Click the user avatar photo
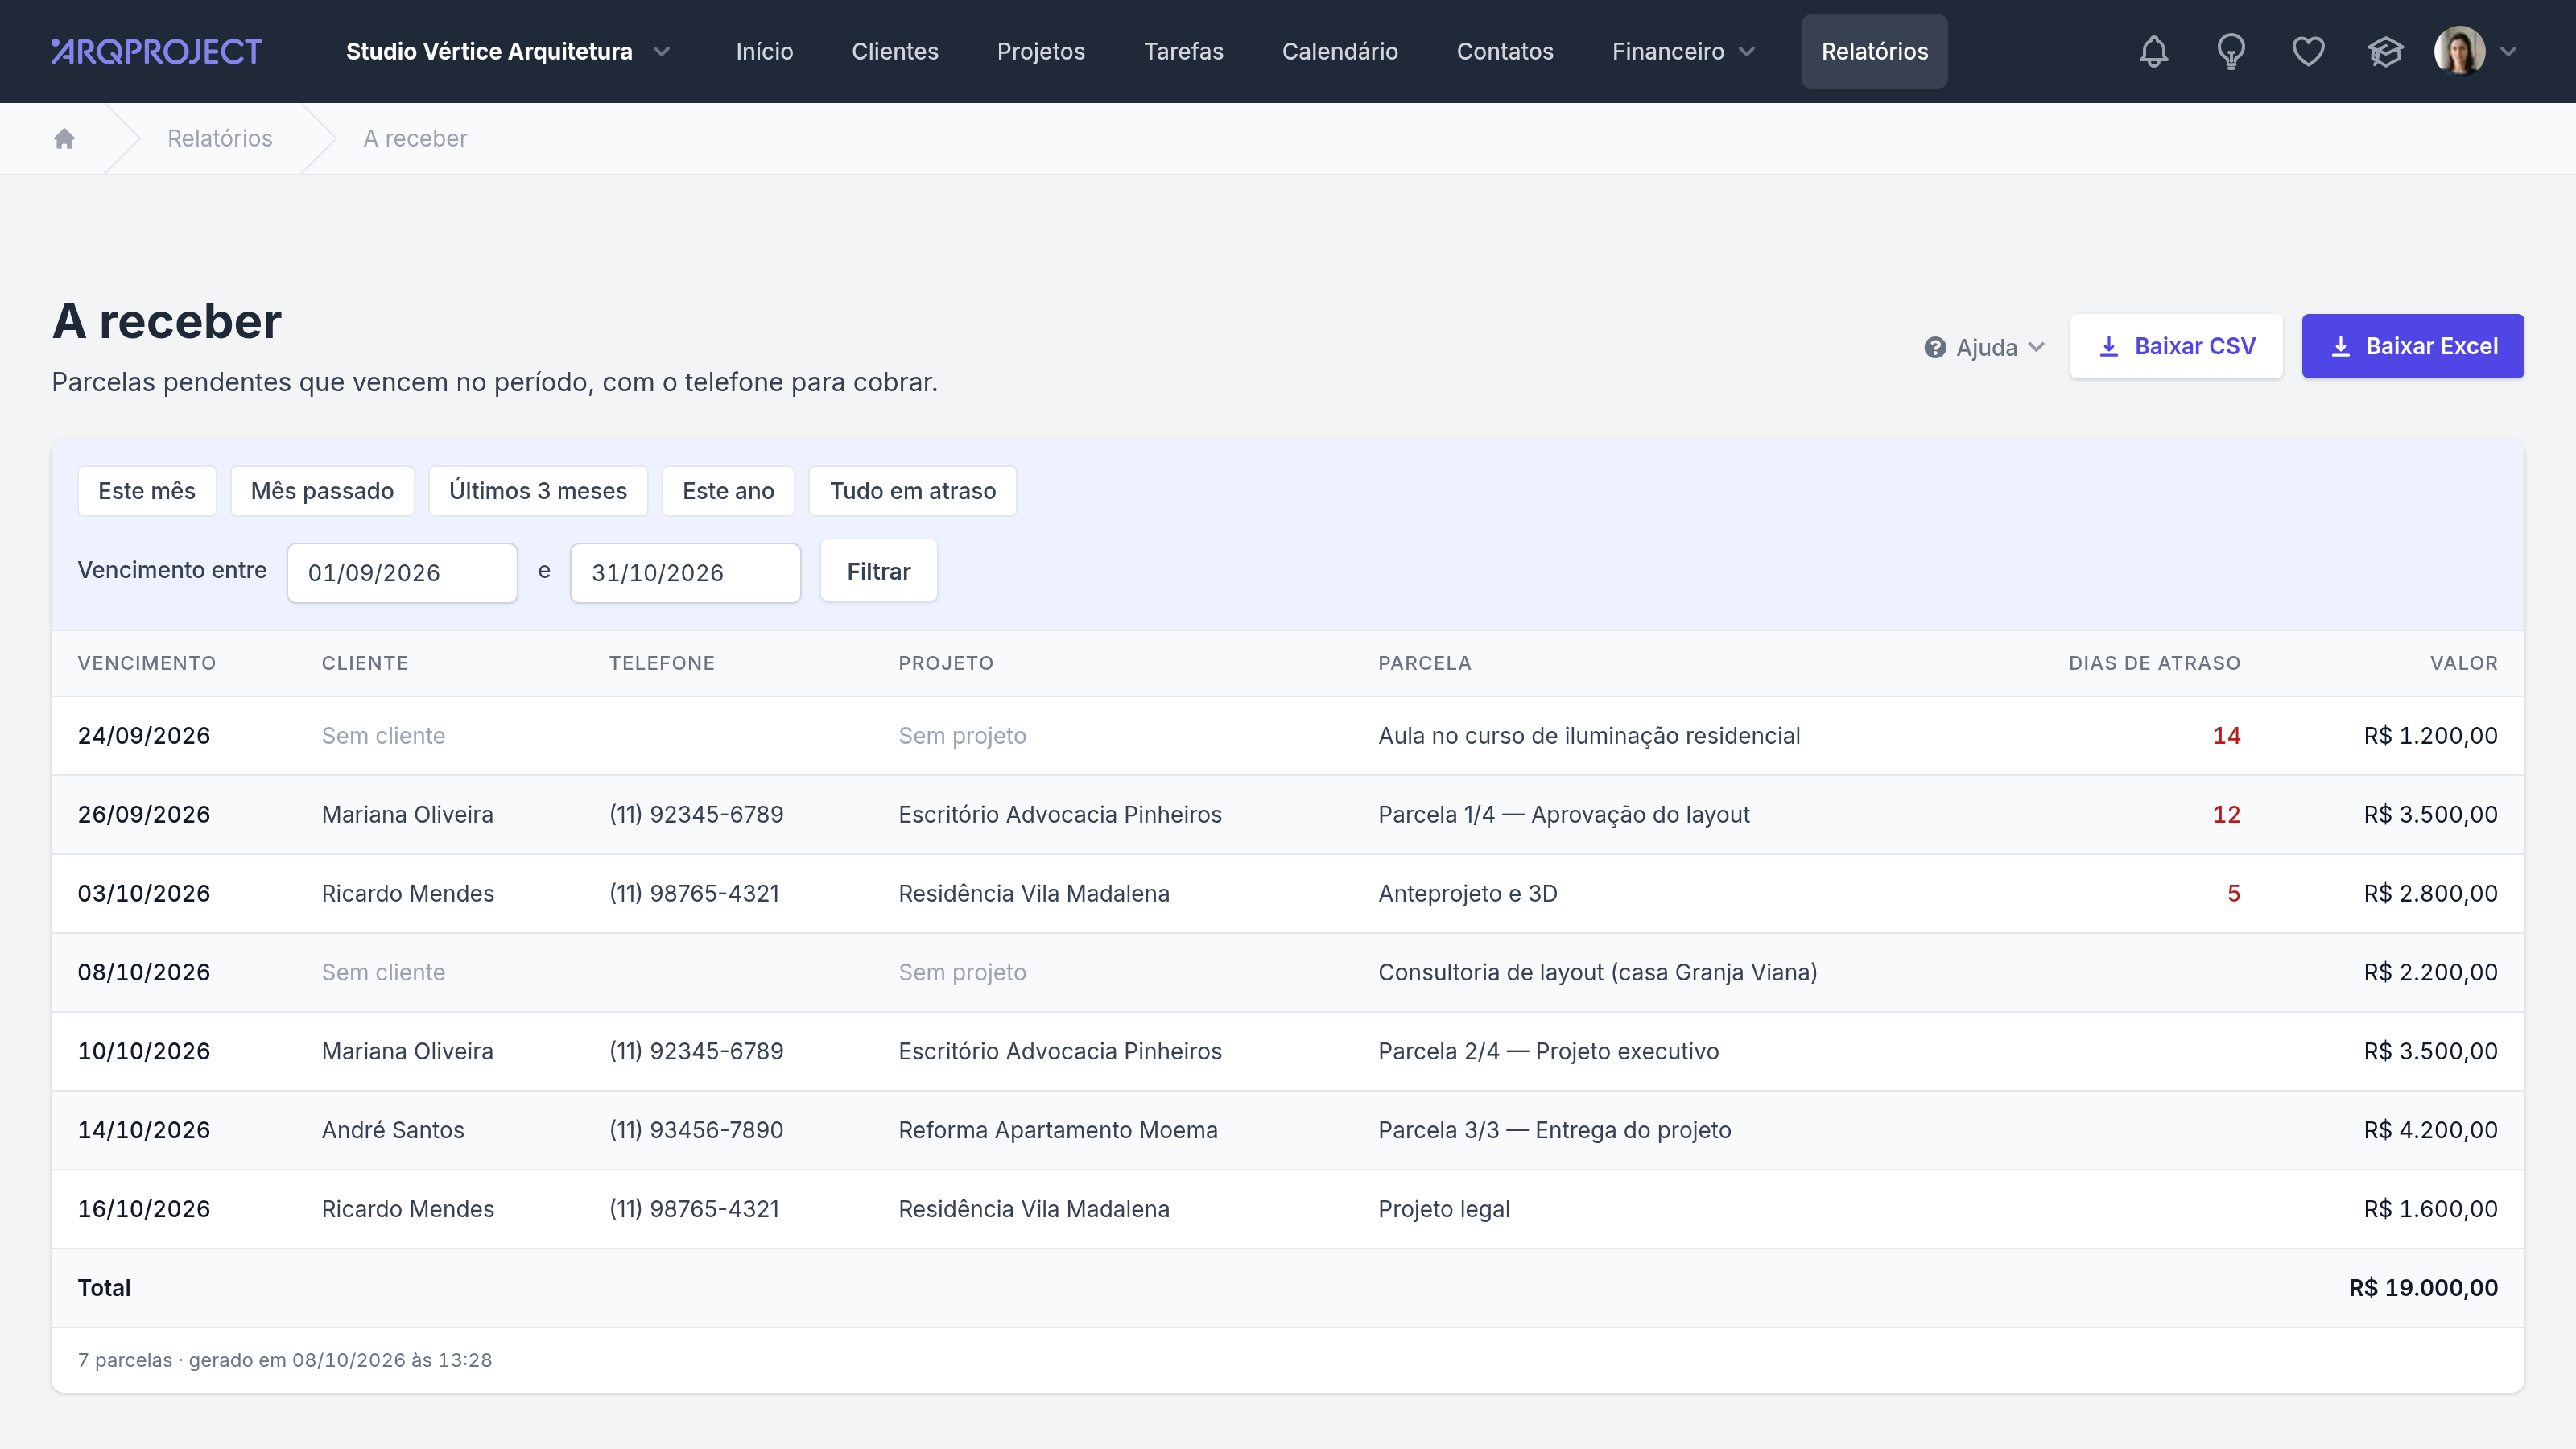This screenshot has height=1449, width=2576. click(2459, 51)
